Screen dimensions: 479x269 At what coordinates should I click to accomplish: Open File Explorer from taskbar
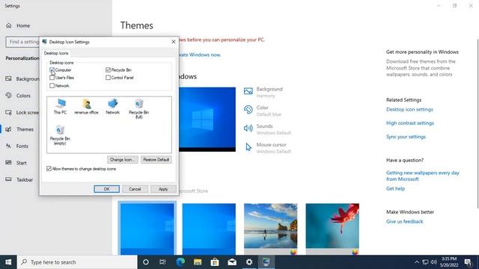[198, 262]
